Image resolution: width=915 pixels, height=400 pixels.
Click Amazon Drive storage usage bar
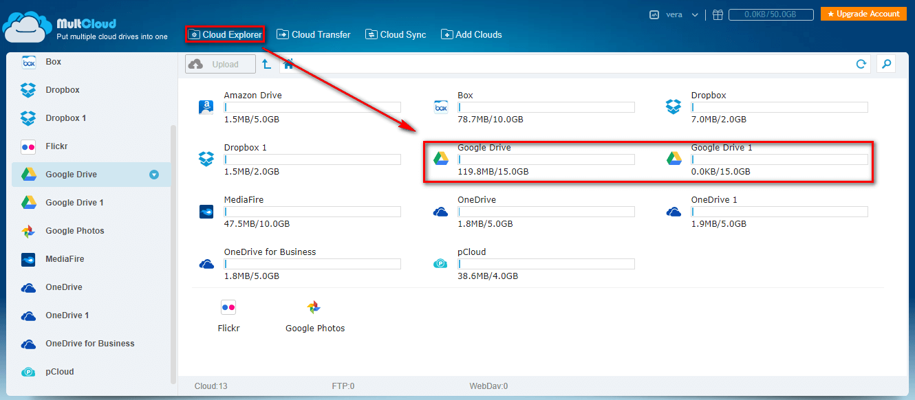(312, 107)
